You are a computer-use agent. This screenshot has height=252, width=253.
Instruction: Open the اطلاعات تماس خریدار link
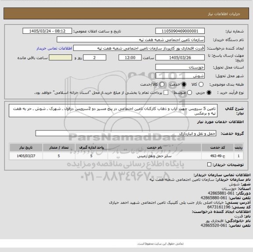pyautogui.click(x=54, y=48)
